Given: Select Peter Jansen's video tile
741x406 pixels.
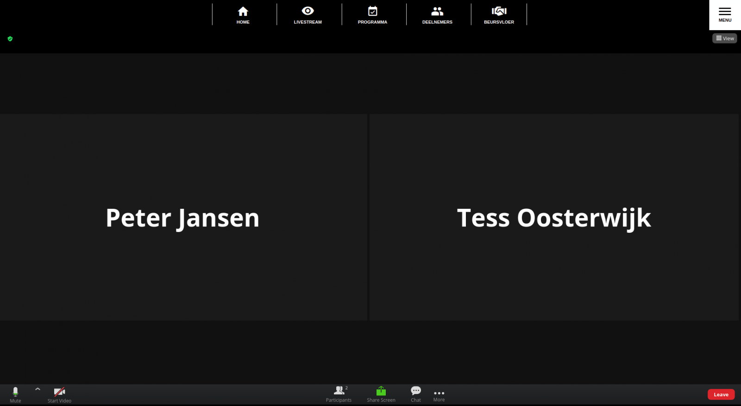Looking at the screenshot, I should [183, 217].
